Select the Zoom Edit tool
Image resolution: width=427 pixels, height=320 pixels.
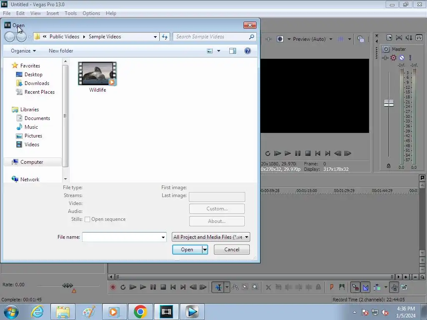click(255, 287)
